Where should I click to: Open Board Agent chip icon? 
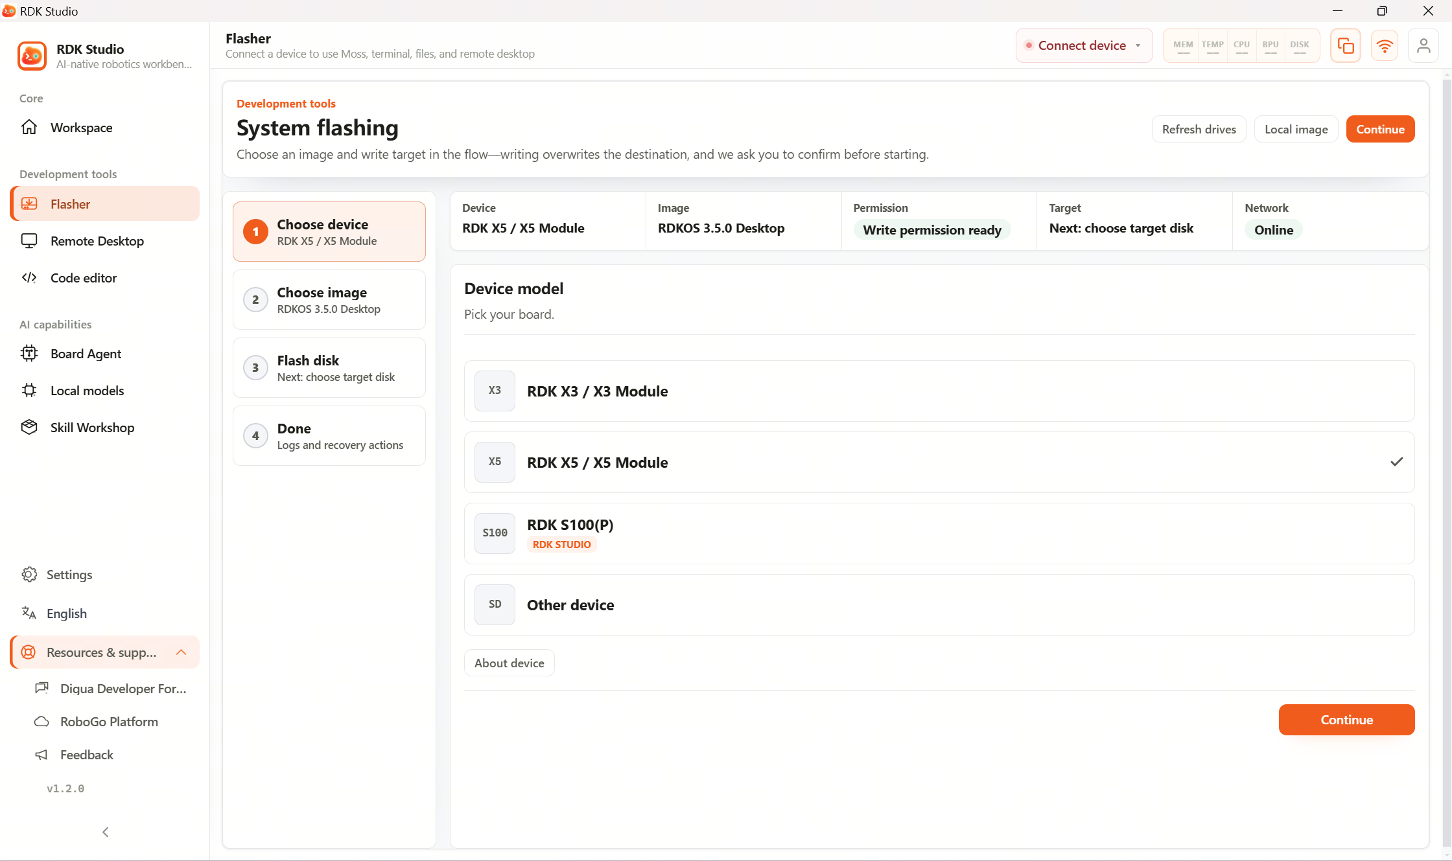pos(29,354)
